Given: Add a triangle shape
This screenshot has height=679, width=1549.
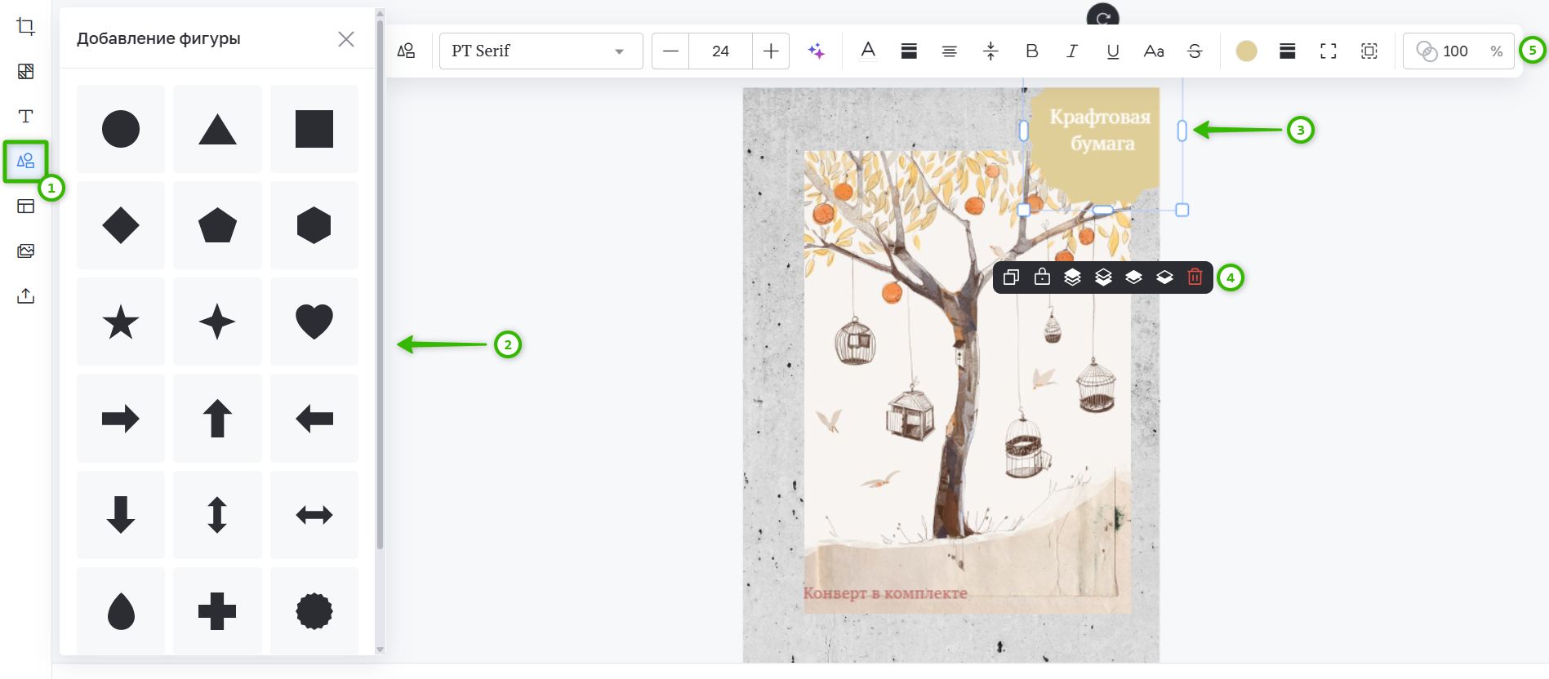Looking at the screenshot, I should [x=217, y=129].
